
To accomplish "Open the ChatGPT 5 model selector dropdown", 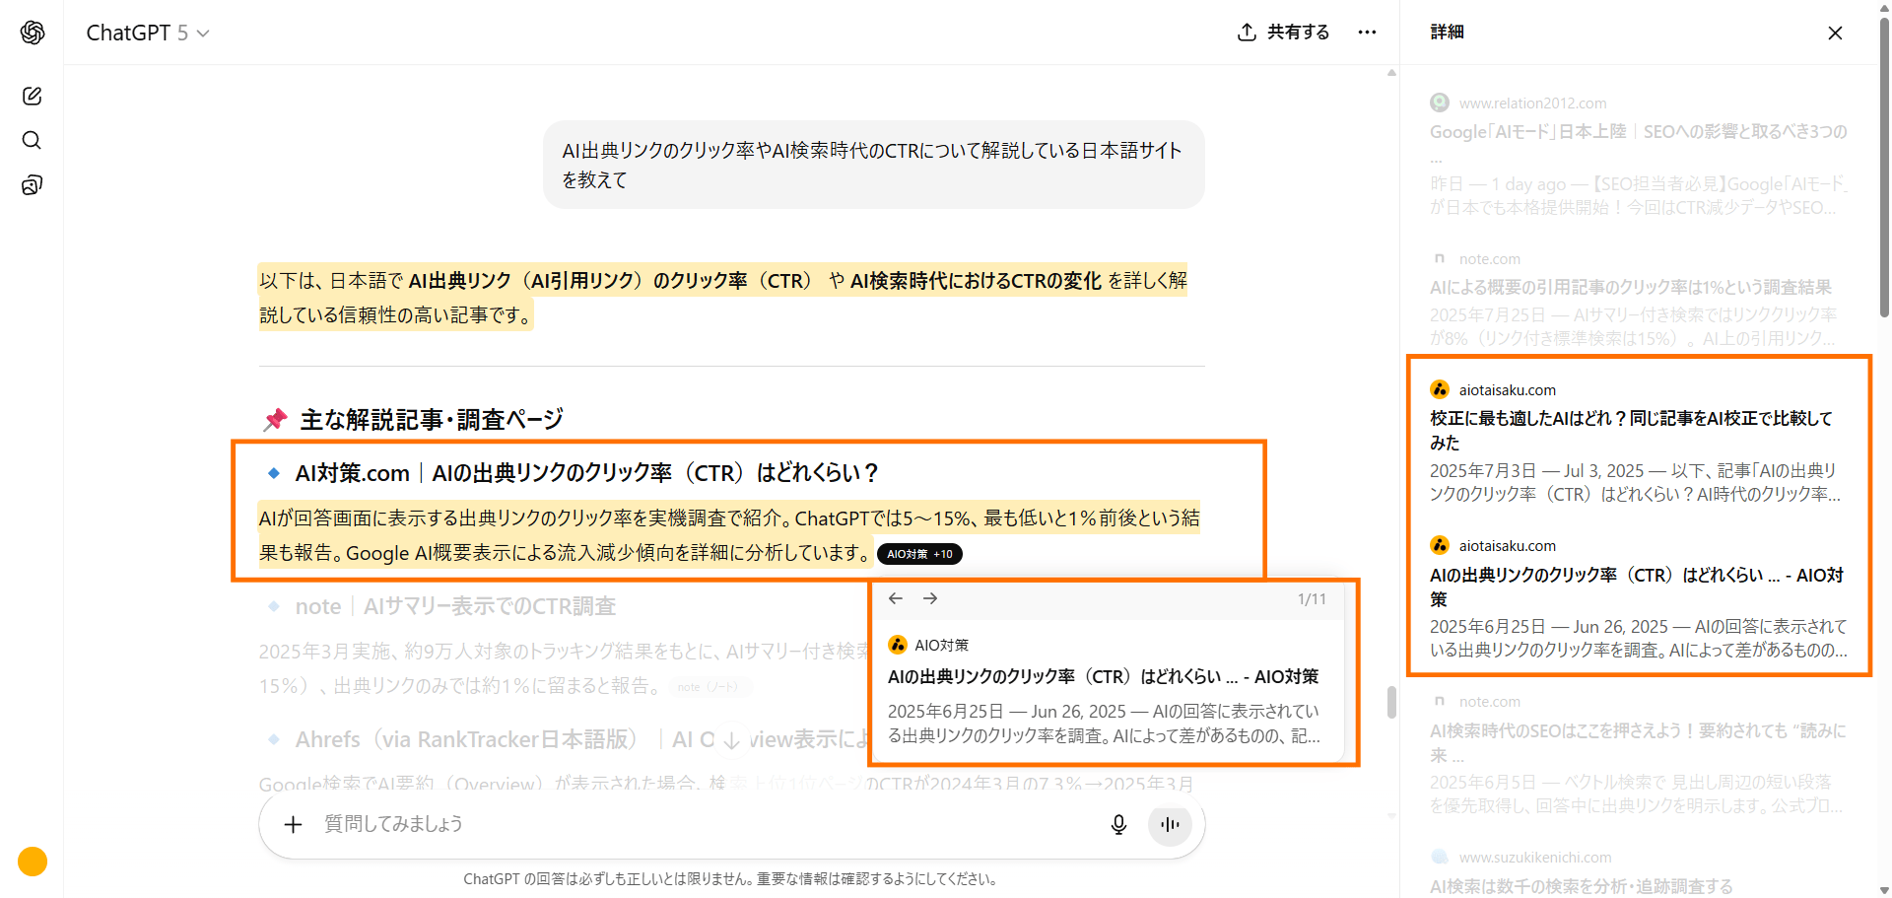I will click(148, 33).
